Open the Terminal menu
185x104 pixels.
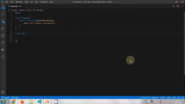(44, 2)
